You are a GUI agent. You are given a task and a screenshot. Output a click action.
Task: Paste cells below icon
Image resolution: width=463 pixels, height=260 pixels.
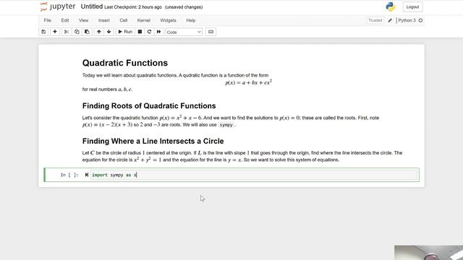[87, 32]
